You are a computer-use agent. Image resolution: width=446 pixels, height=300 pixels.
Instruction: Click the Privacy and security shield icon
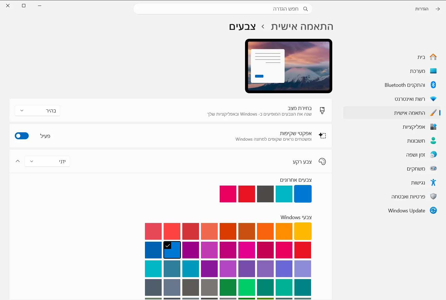[x=433, y=196]
